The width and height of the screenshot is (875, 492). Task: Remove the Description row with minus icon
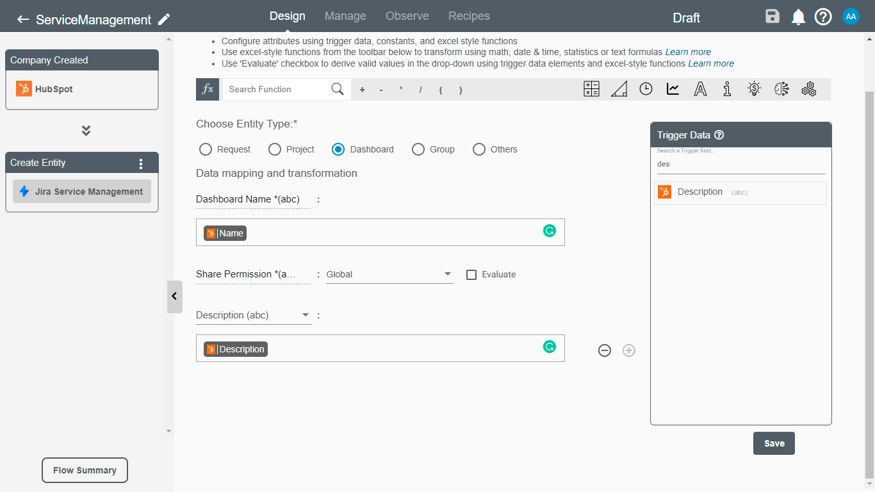605,350
